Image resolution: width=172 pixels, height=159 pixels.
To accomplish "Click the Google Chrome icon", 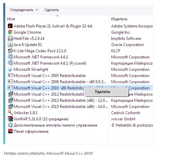I will 10,32.
